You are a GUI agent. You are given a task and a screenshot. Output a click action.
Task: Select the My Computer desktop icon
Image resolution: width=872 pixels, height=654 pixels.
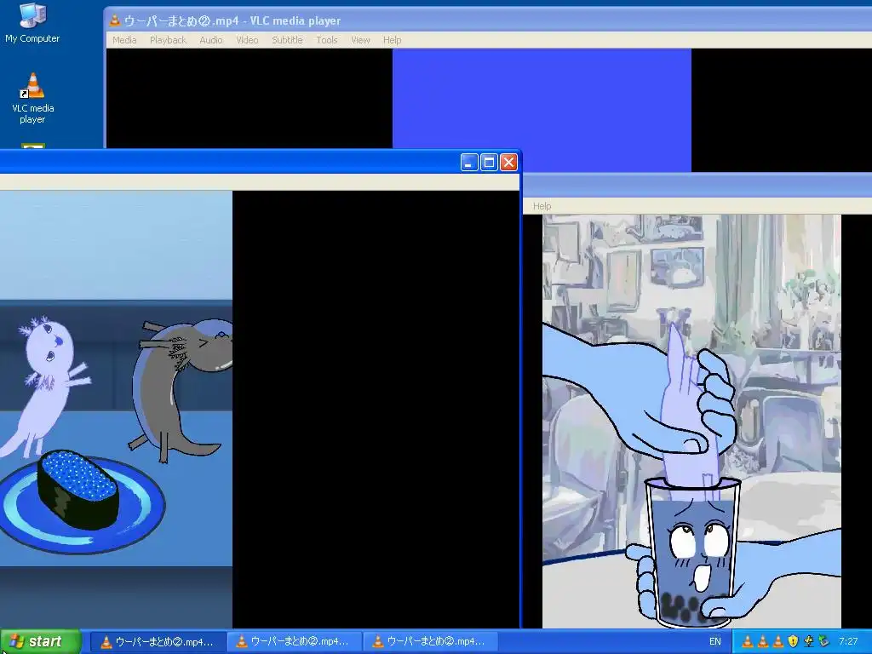coord(32,23)
